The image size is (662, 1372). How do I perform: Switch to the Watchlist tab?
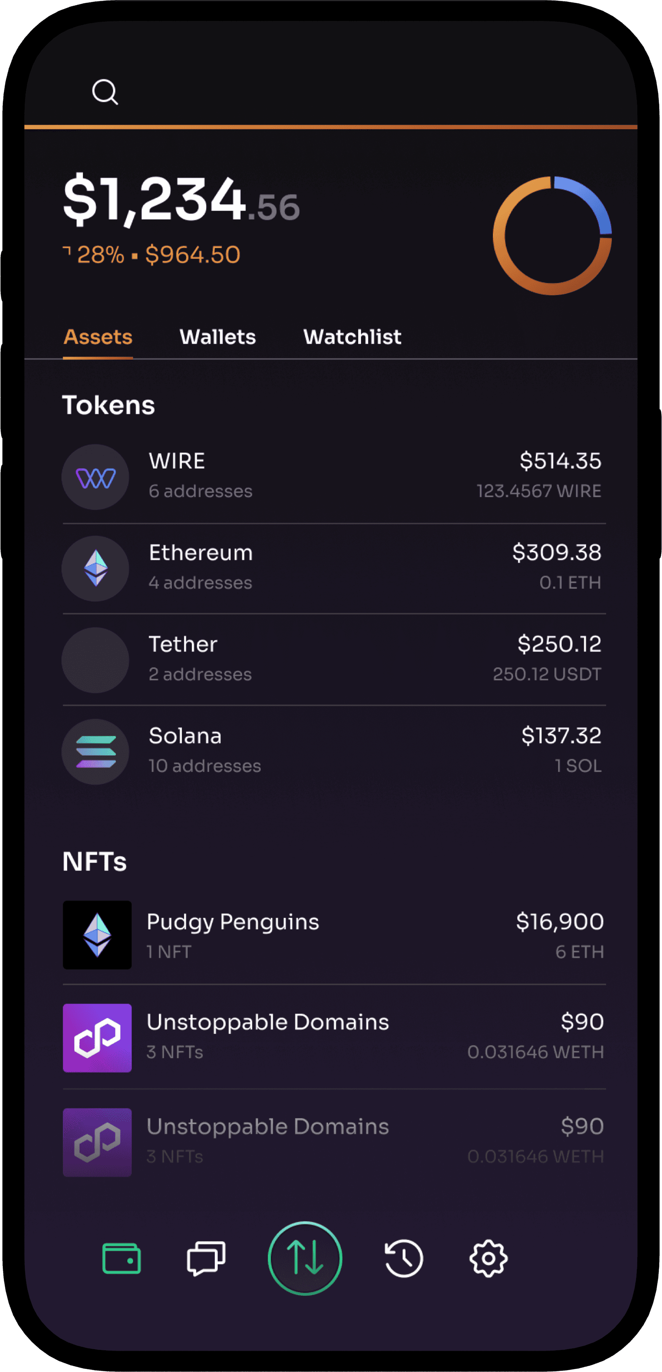tap(352, 336)
